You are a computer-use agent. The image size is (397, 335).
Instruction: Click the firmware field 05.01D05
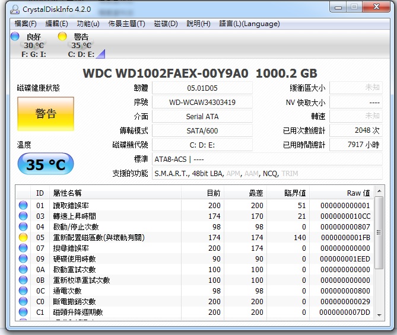202,88
